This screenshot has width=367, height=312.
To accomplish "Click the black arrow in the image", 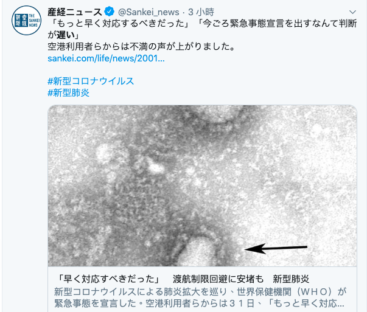I will (276, 248).
